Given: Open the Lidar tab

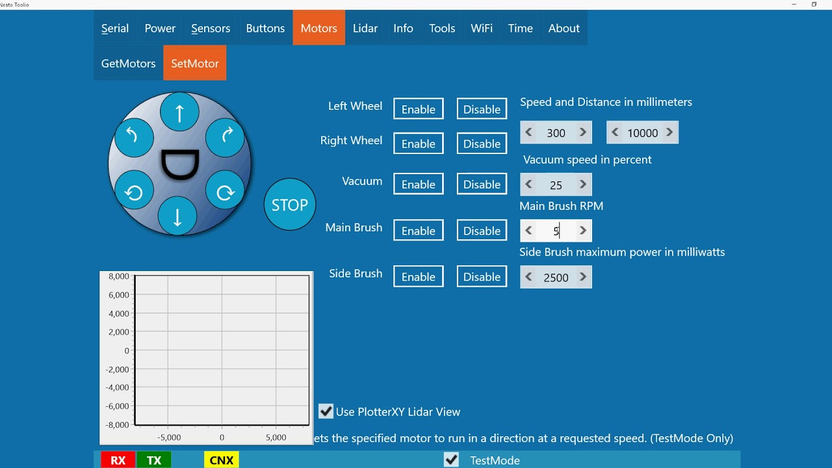Looking at the screenshot, I should (365, 28).
